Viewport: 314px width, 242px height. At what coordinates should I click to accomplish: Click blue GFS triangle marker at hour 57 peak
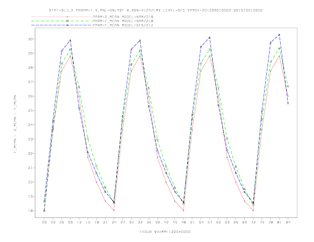click(210, 38)
